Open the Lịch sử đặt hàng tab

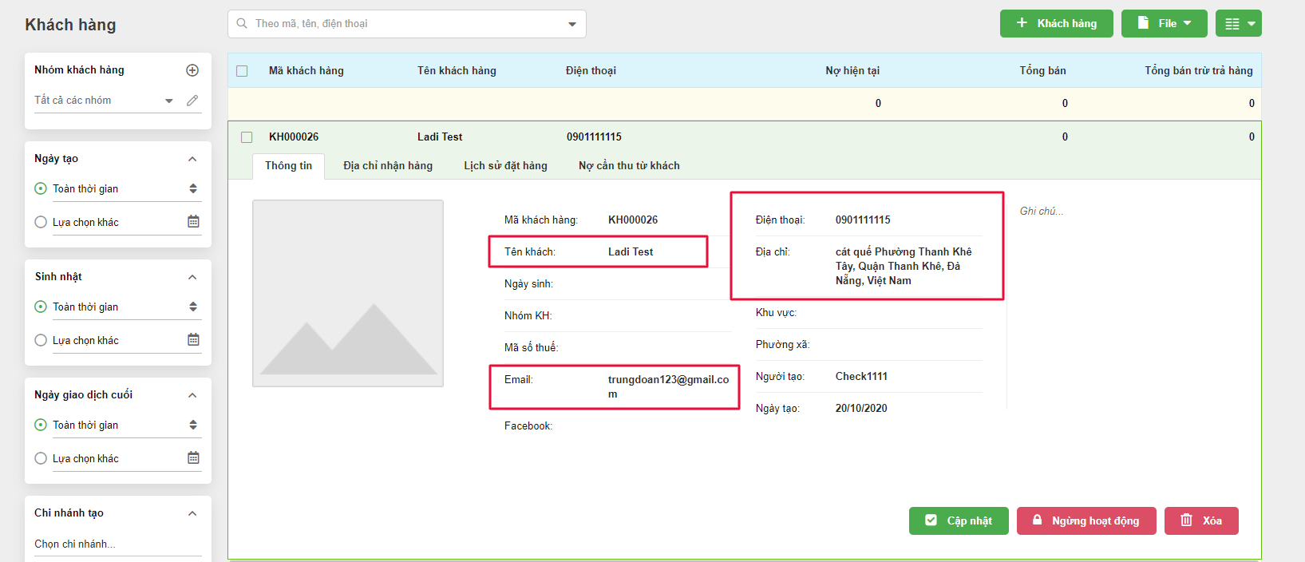point(505,166)
